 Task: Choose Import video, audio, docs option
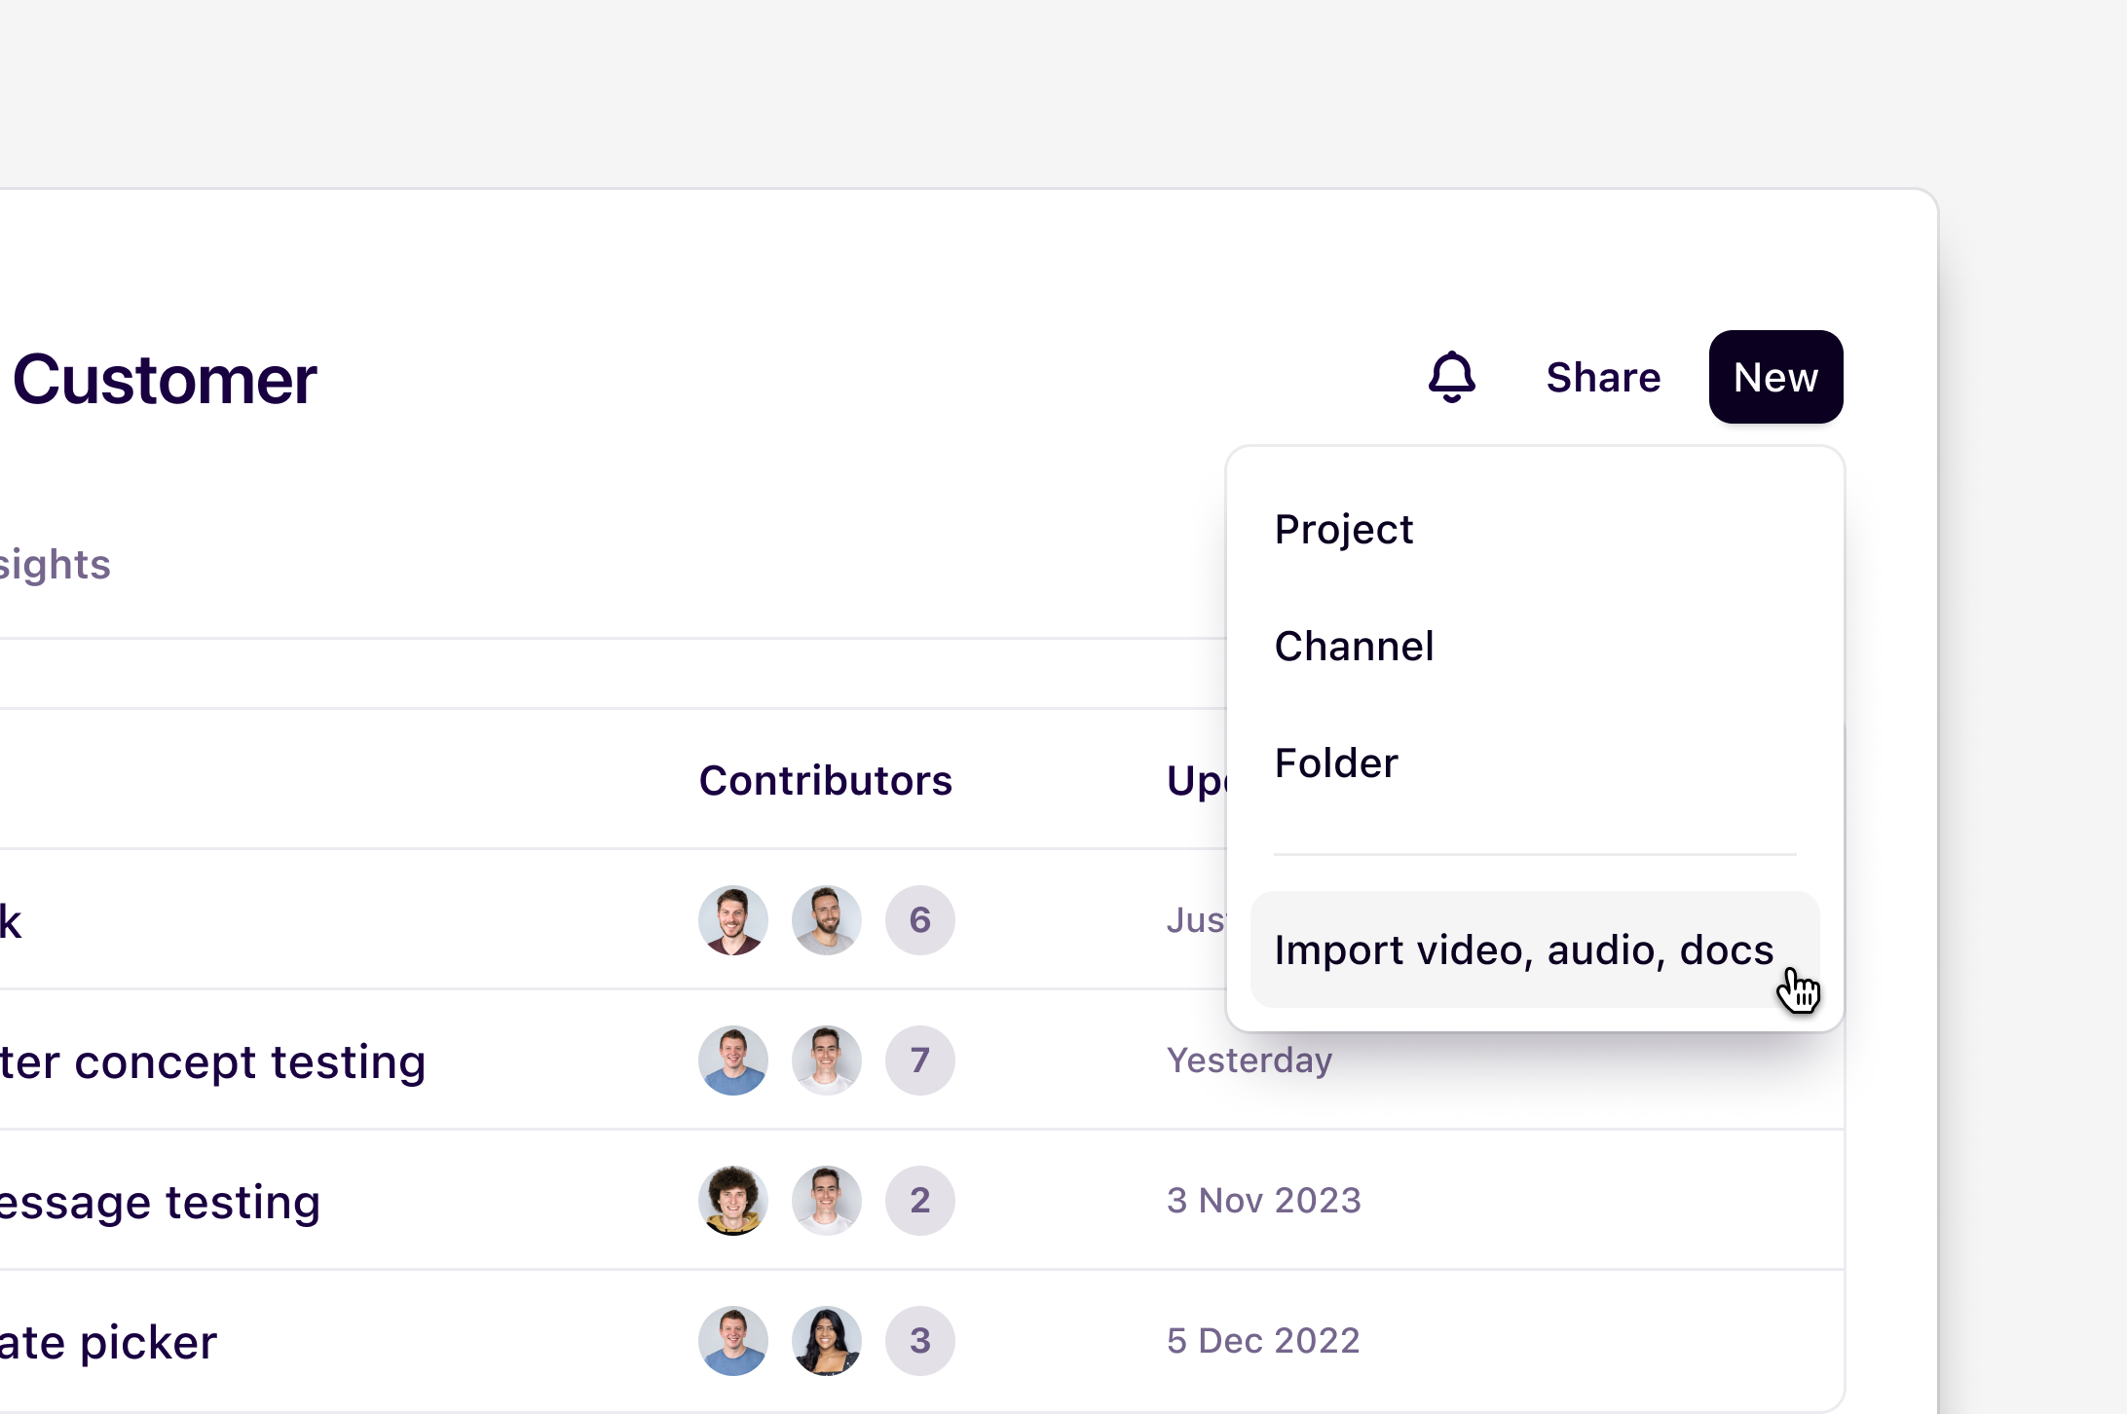1523,950
